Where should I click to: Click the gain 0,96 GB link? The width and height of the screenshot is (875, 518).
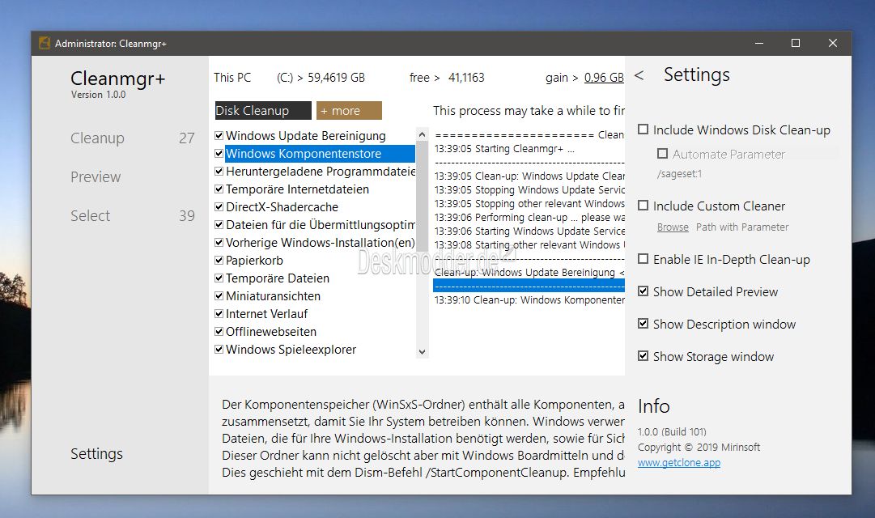coord(604,78)
